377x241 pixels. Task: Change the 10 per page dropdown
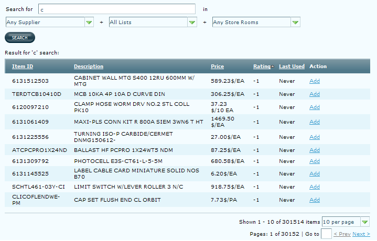(x=346, y=222)
